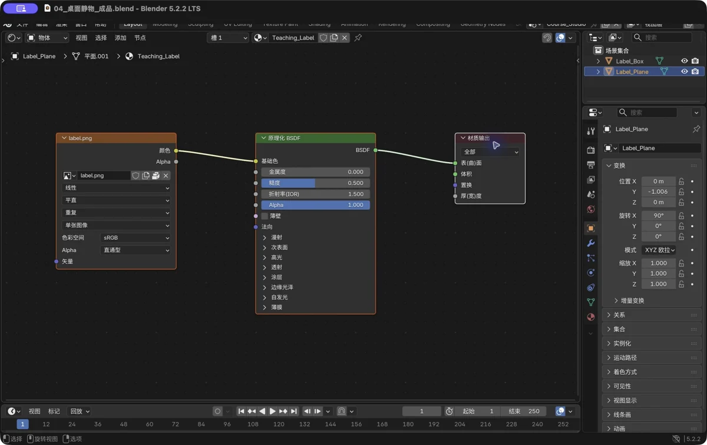Open the Output properties tab icon

click(x=591, y=165)
